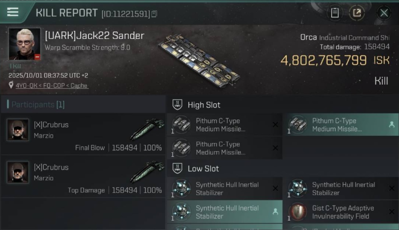The height and width of the screenshot is (230, 399).
Task: Select the Gist C-Type Adaptive Invulnerability Field
Action: point(343,212)
